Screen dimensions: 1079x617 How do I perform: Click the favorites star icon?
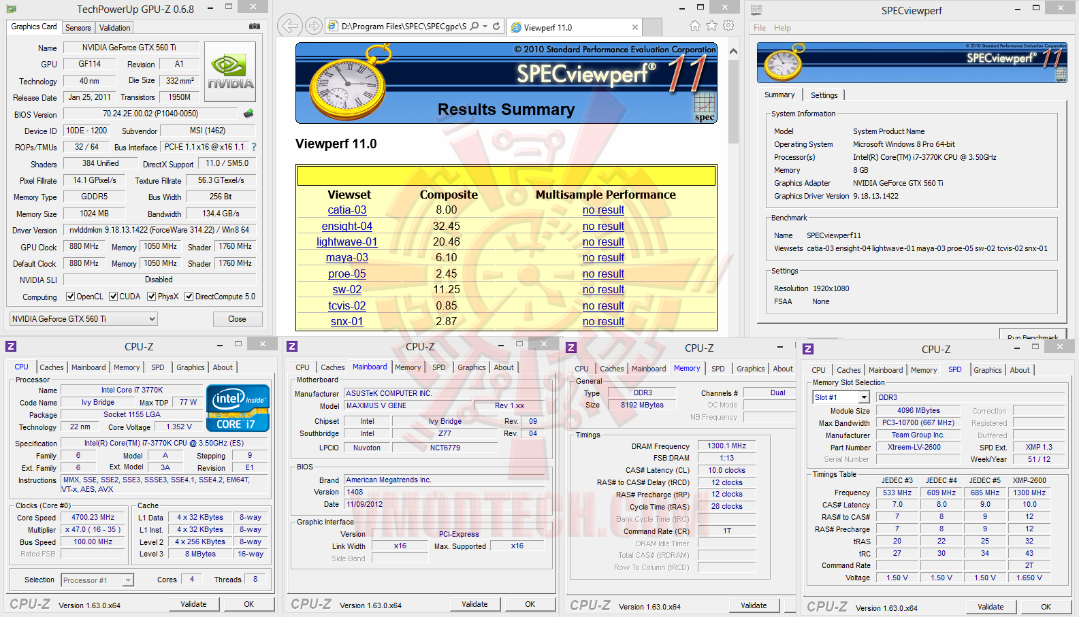(x=711, y=26)
